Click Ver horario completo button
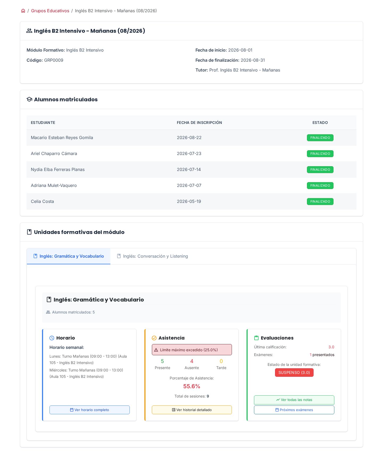The height and width of the screenshot is (460, 383). (90, 410)
